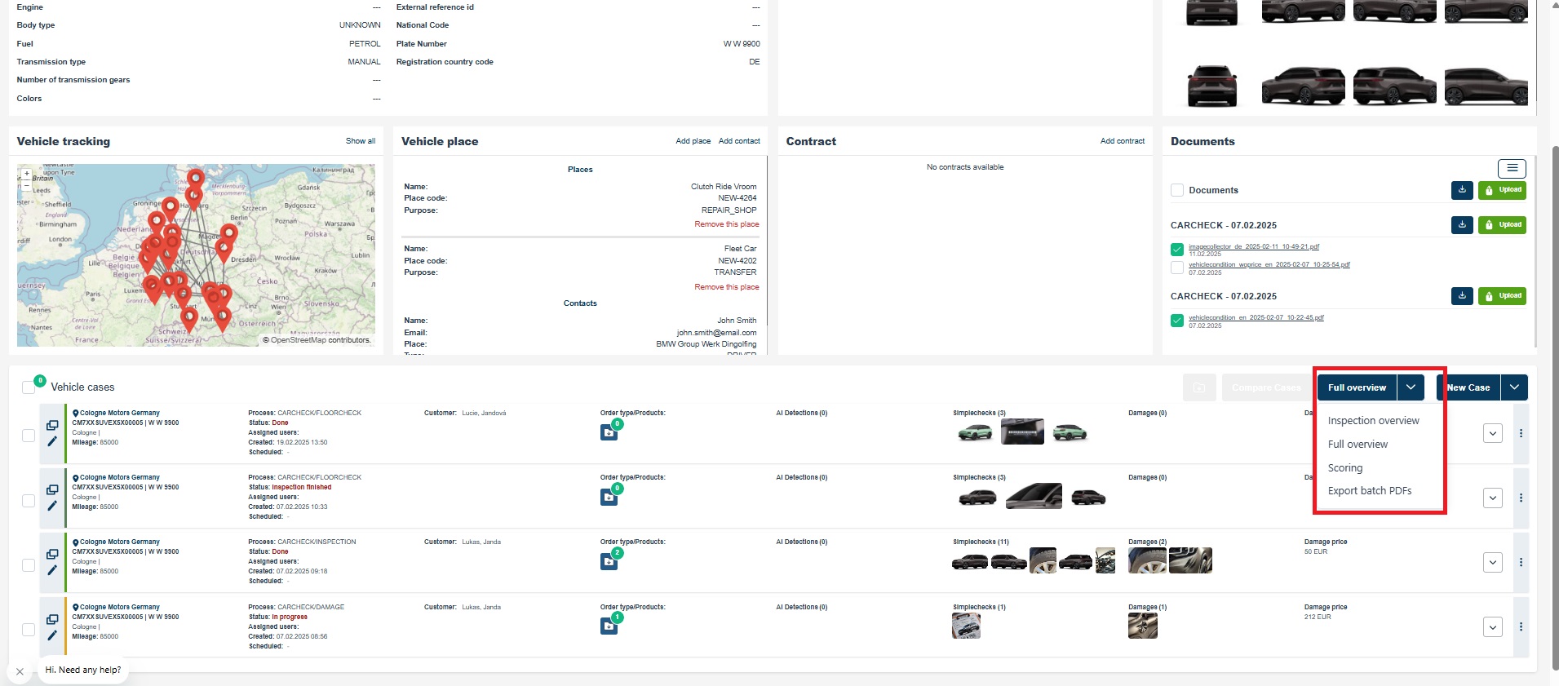Viewport: 1559px width, 686px height.
Task: Zoom in on the vehicle tracking map
Action: pos(27,174)
